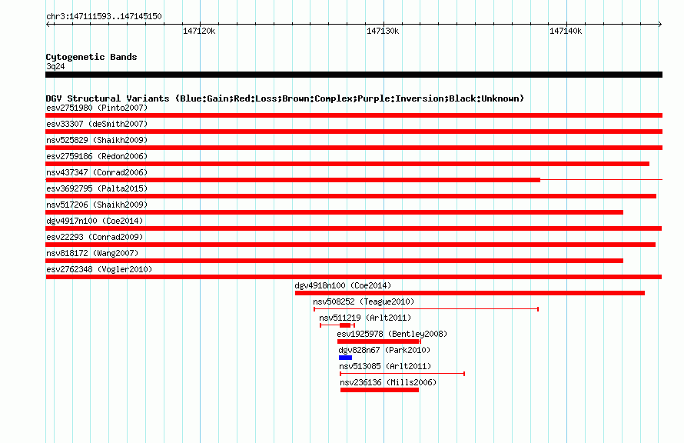Image resolution: width=684 pixels, height=443 pixels.
Task: Open nsv437347 (Conrad2006) variant label
Action: tap(97, 172)
